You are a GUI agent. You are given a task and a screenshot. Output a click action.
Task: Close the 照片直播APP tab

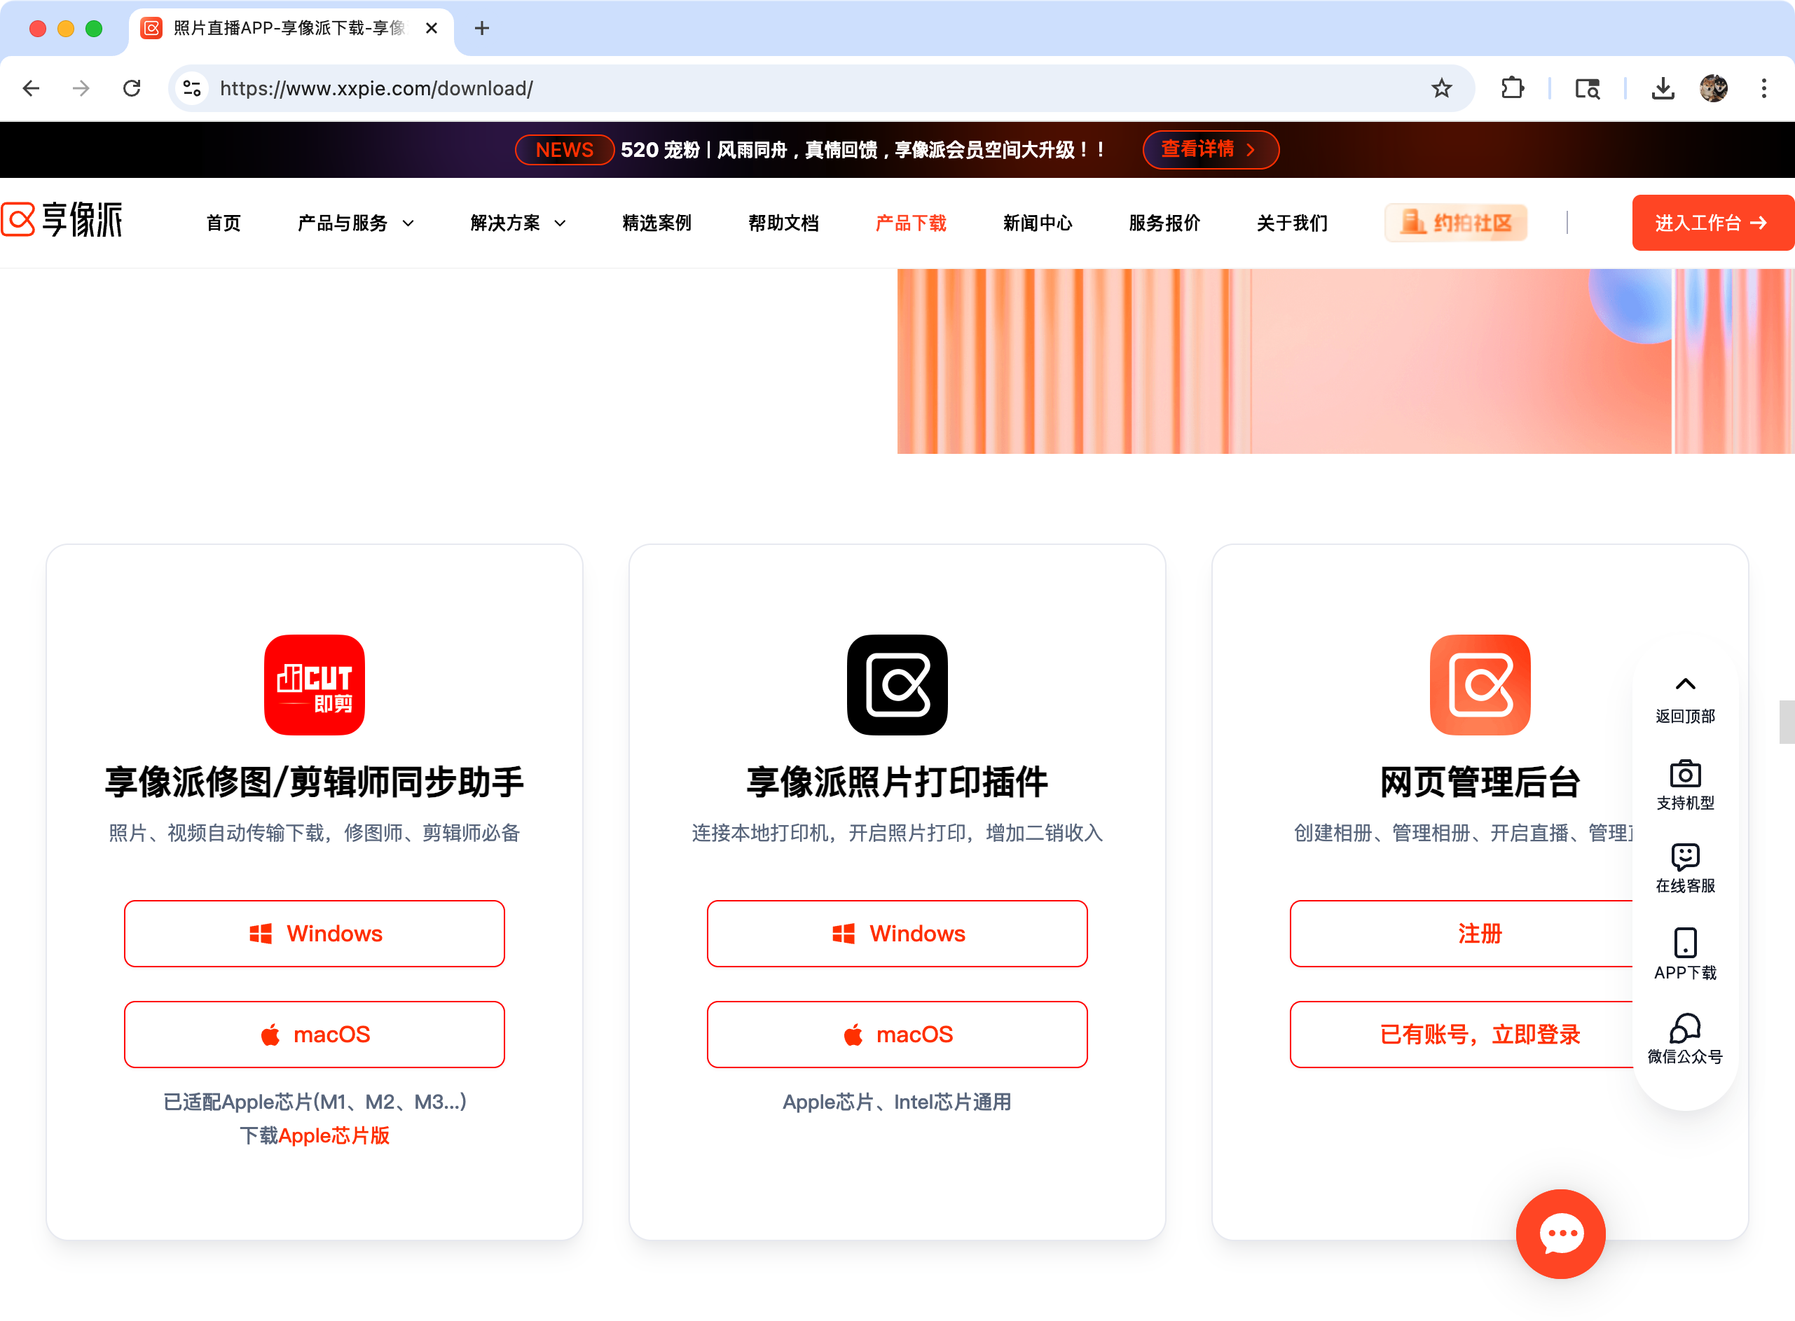pyautogui.click(x=431, y=28)
